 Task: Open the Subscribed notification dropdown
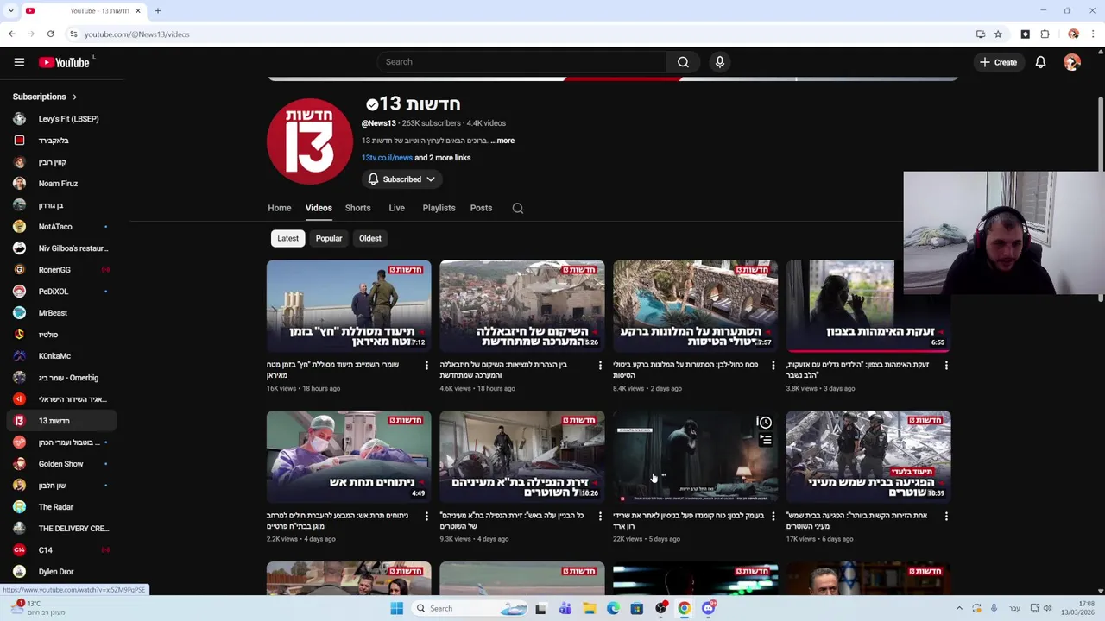coord(401,179)
